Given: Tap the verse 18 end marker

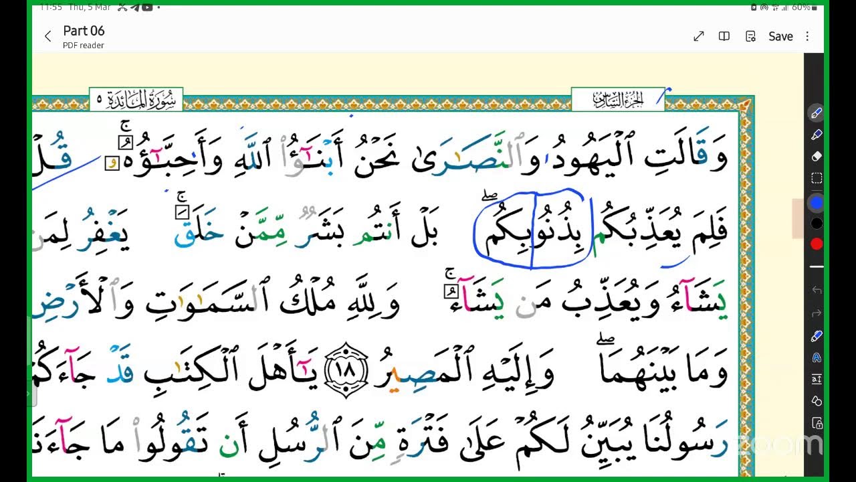Looking at the screenshot, I should pos(346,370).
